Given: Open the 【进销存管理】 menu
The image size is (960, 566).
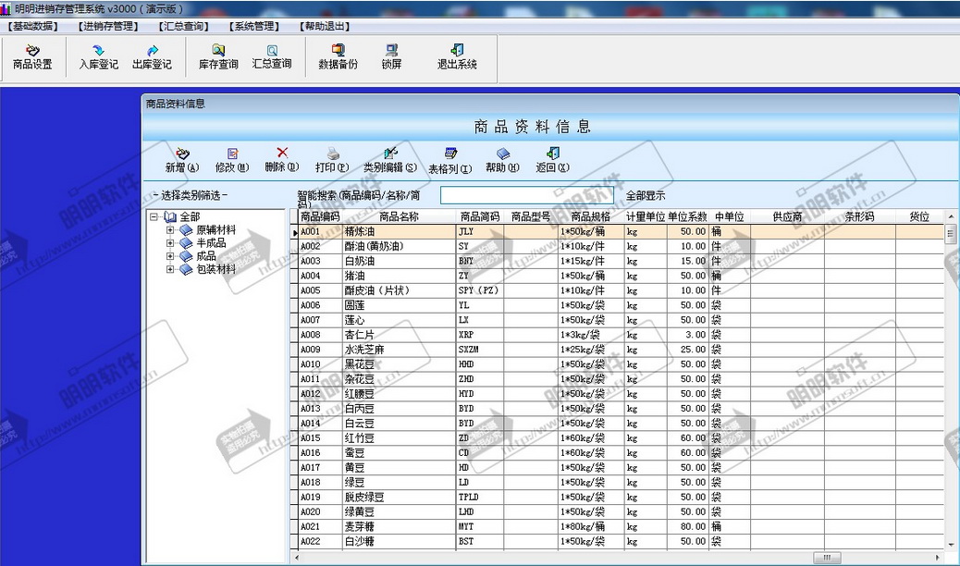Looking at the screenshot, I should click(x=109, y=26).
